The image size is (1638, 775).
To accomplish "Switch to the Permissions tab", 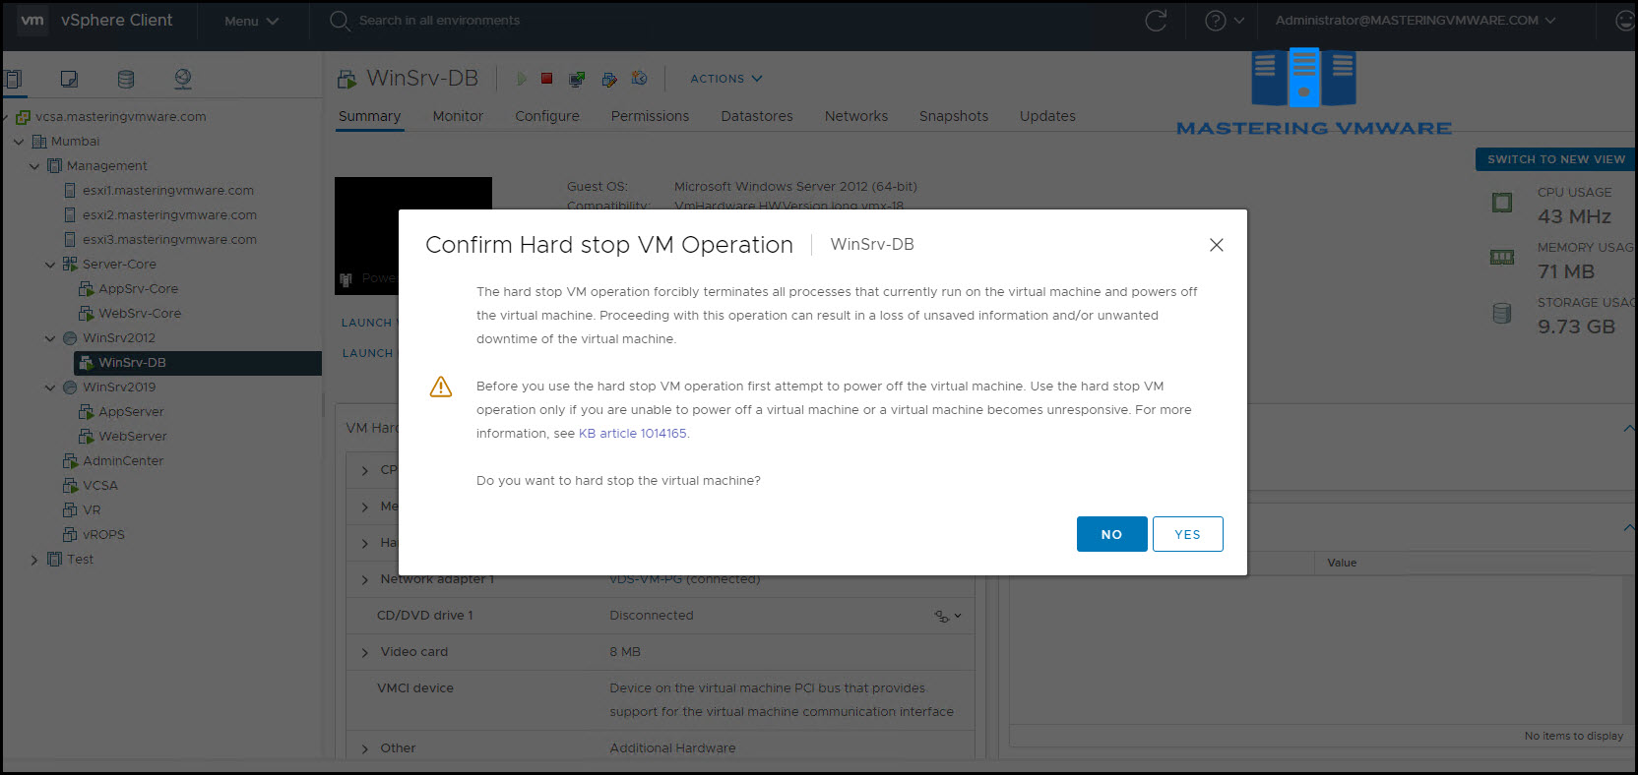I will (650, 116).
